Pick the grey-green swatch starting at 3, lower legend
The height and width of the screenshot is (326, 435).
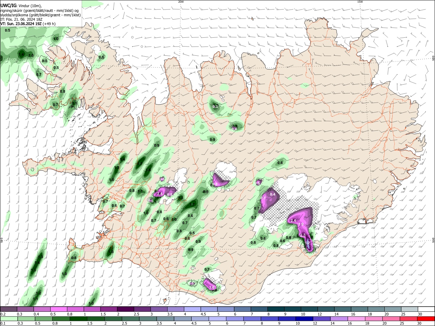tap(148, 319)
